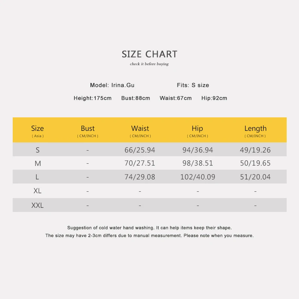
Task: Click hip value 102/40.09 for L
Action: coord(198,177)
